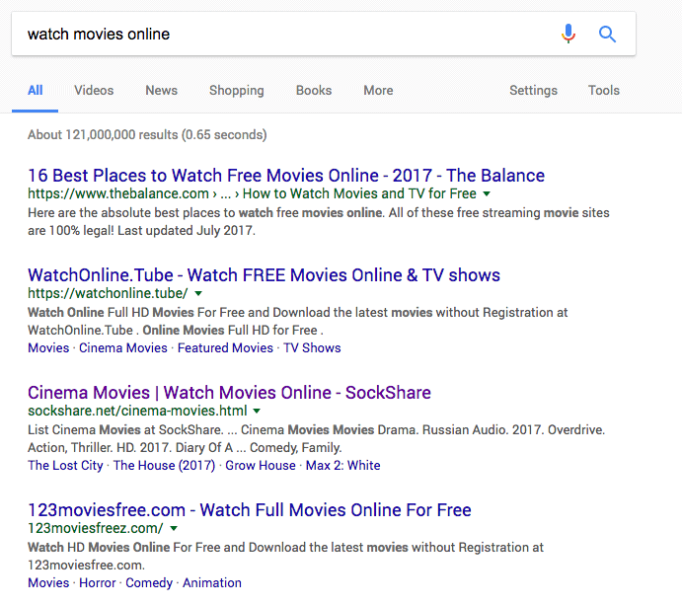Open the 16 Best Places to Watch result
This screenshot has height=606, width=682.
tap(286, 176)
